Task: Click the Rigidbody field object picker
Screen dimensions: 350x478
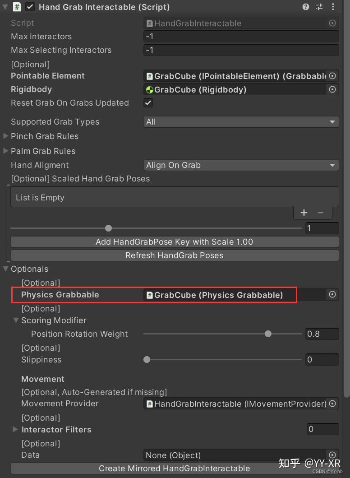Action: [332, 89]
